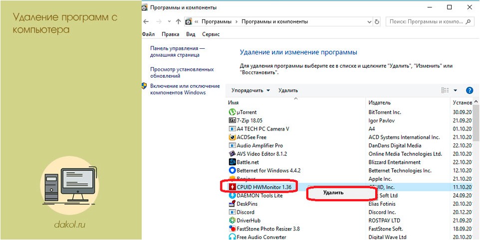The width and height of the screenshot is (480, 240).
Task: Click the DAEMON Tools Lite icon
Action: point(232,195)
